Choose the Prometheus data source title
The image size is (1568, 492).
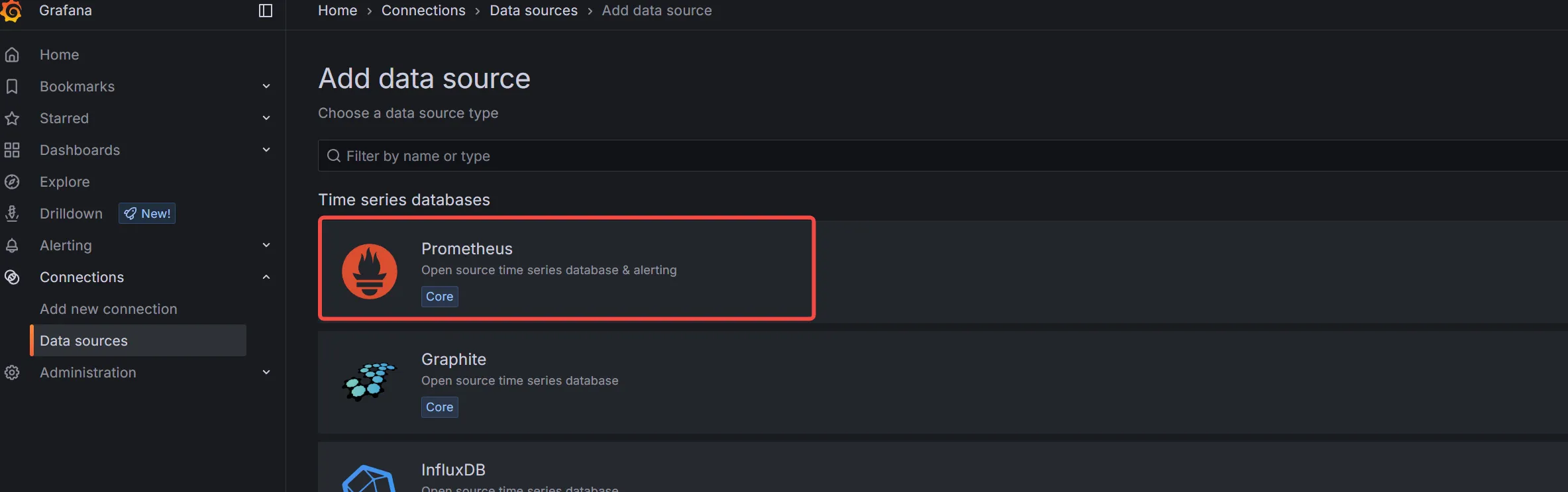point(467,249)
